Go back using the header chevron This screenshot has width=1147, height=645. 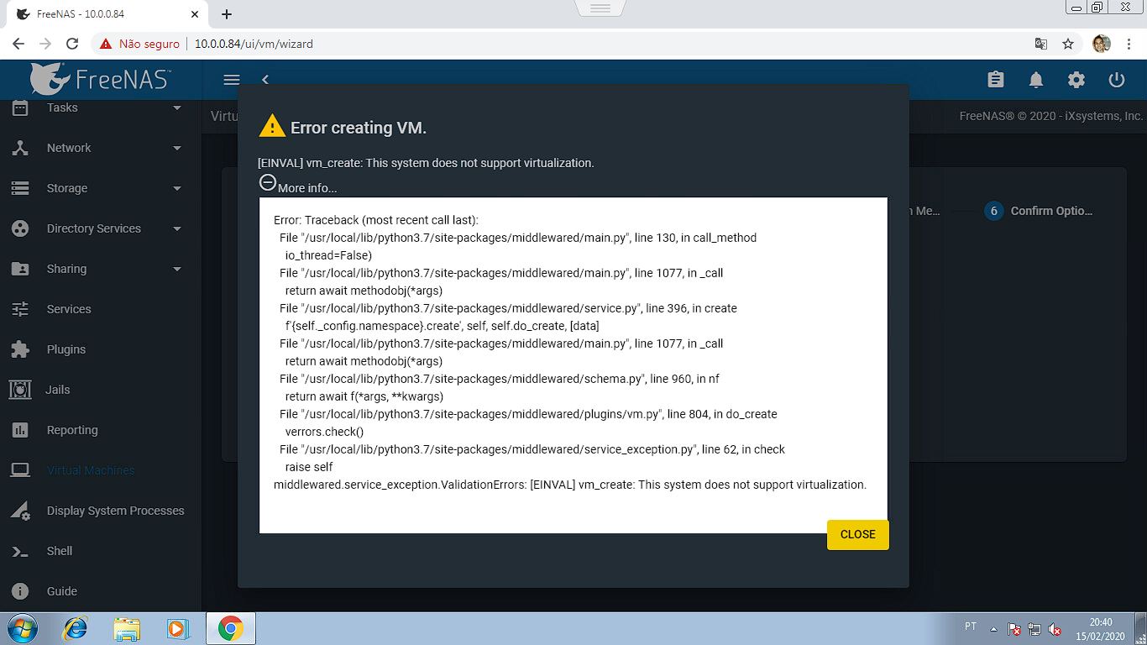(x=265, y=80)
